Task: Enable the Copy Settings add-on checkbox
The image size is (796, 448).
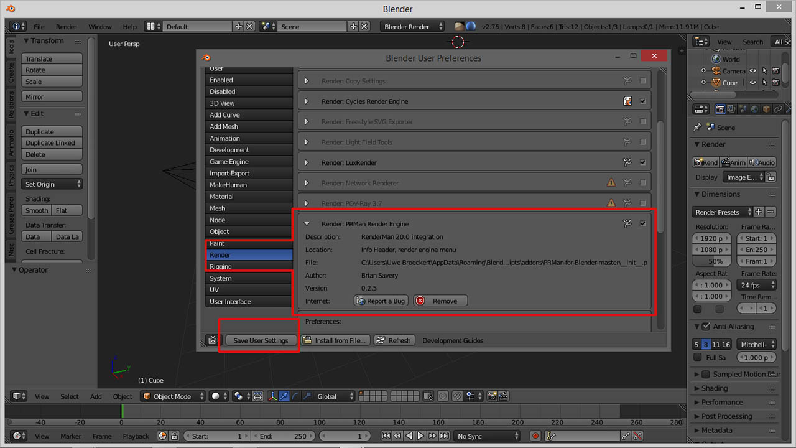Action: tap(642, 81)
